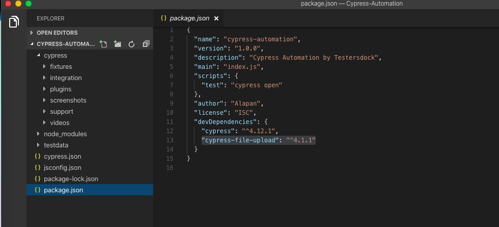The height and width of the screenshot is (227, 499).
Task: Click the "cypress open" script value
Action: [257, 85]
